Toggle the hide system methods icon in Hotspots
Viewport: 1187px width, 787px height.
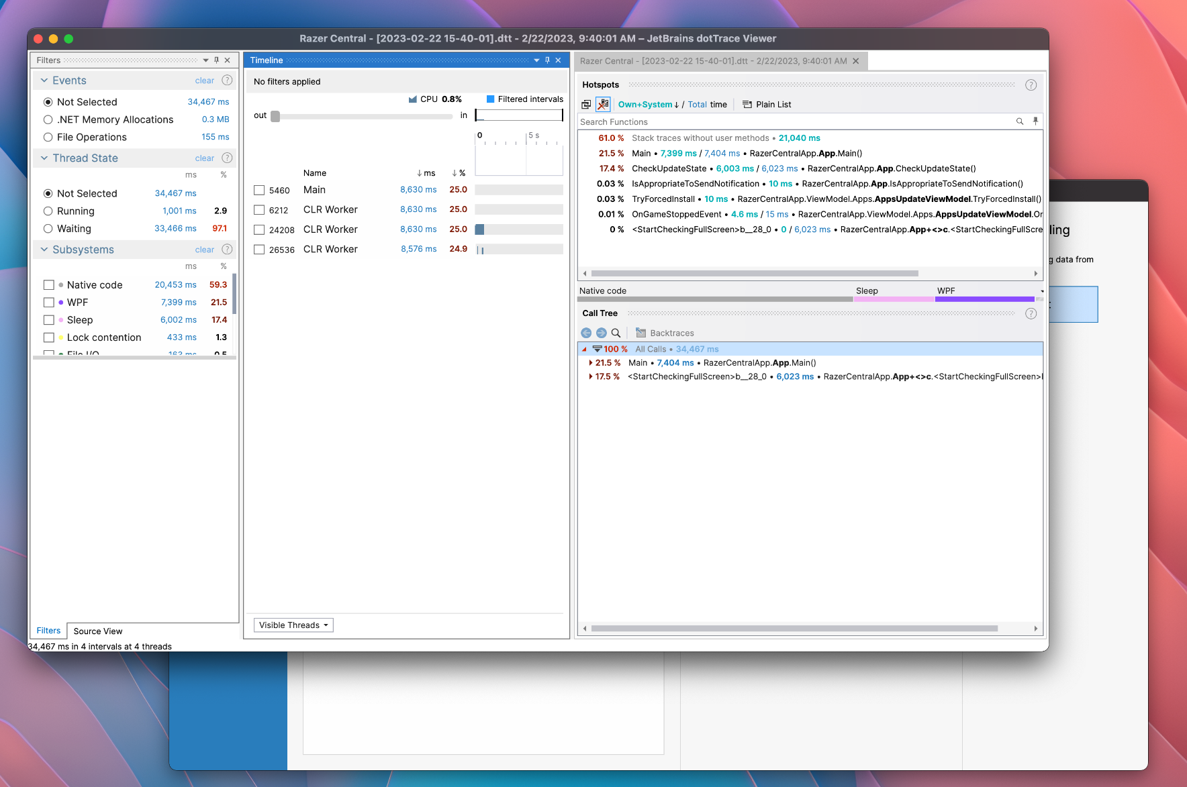[x=603, y=105]
